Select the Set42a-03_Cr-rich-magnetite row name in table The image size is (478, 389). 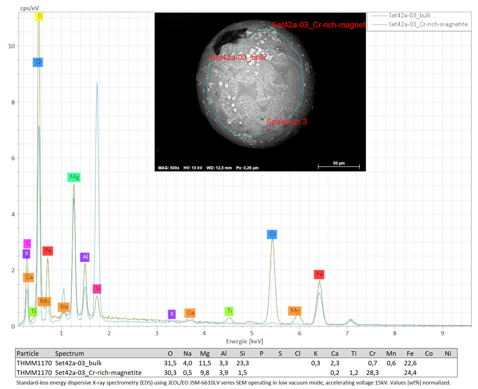tap(98, 373)
